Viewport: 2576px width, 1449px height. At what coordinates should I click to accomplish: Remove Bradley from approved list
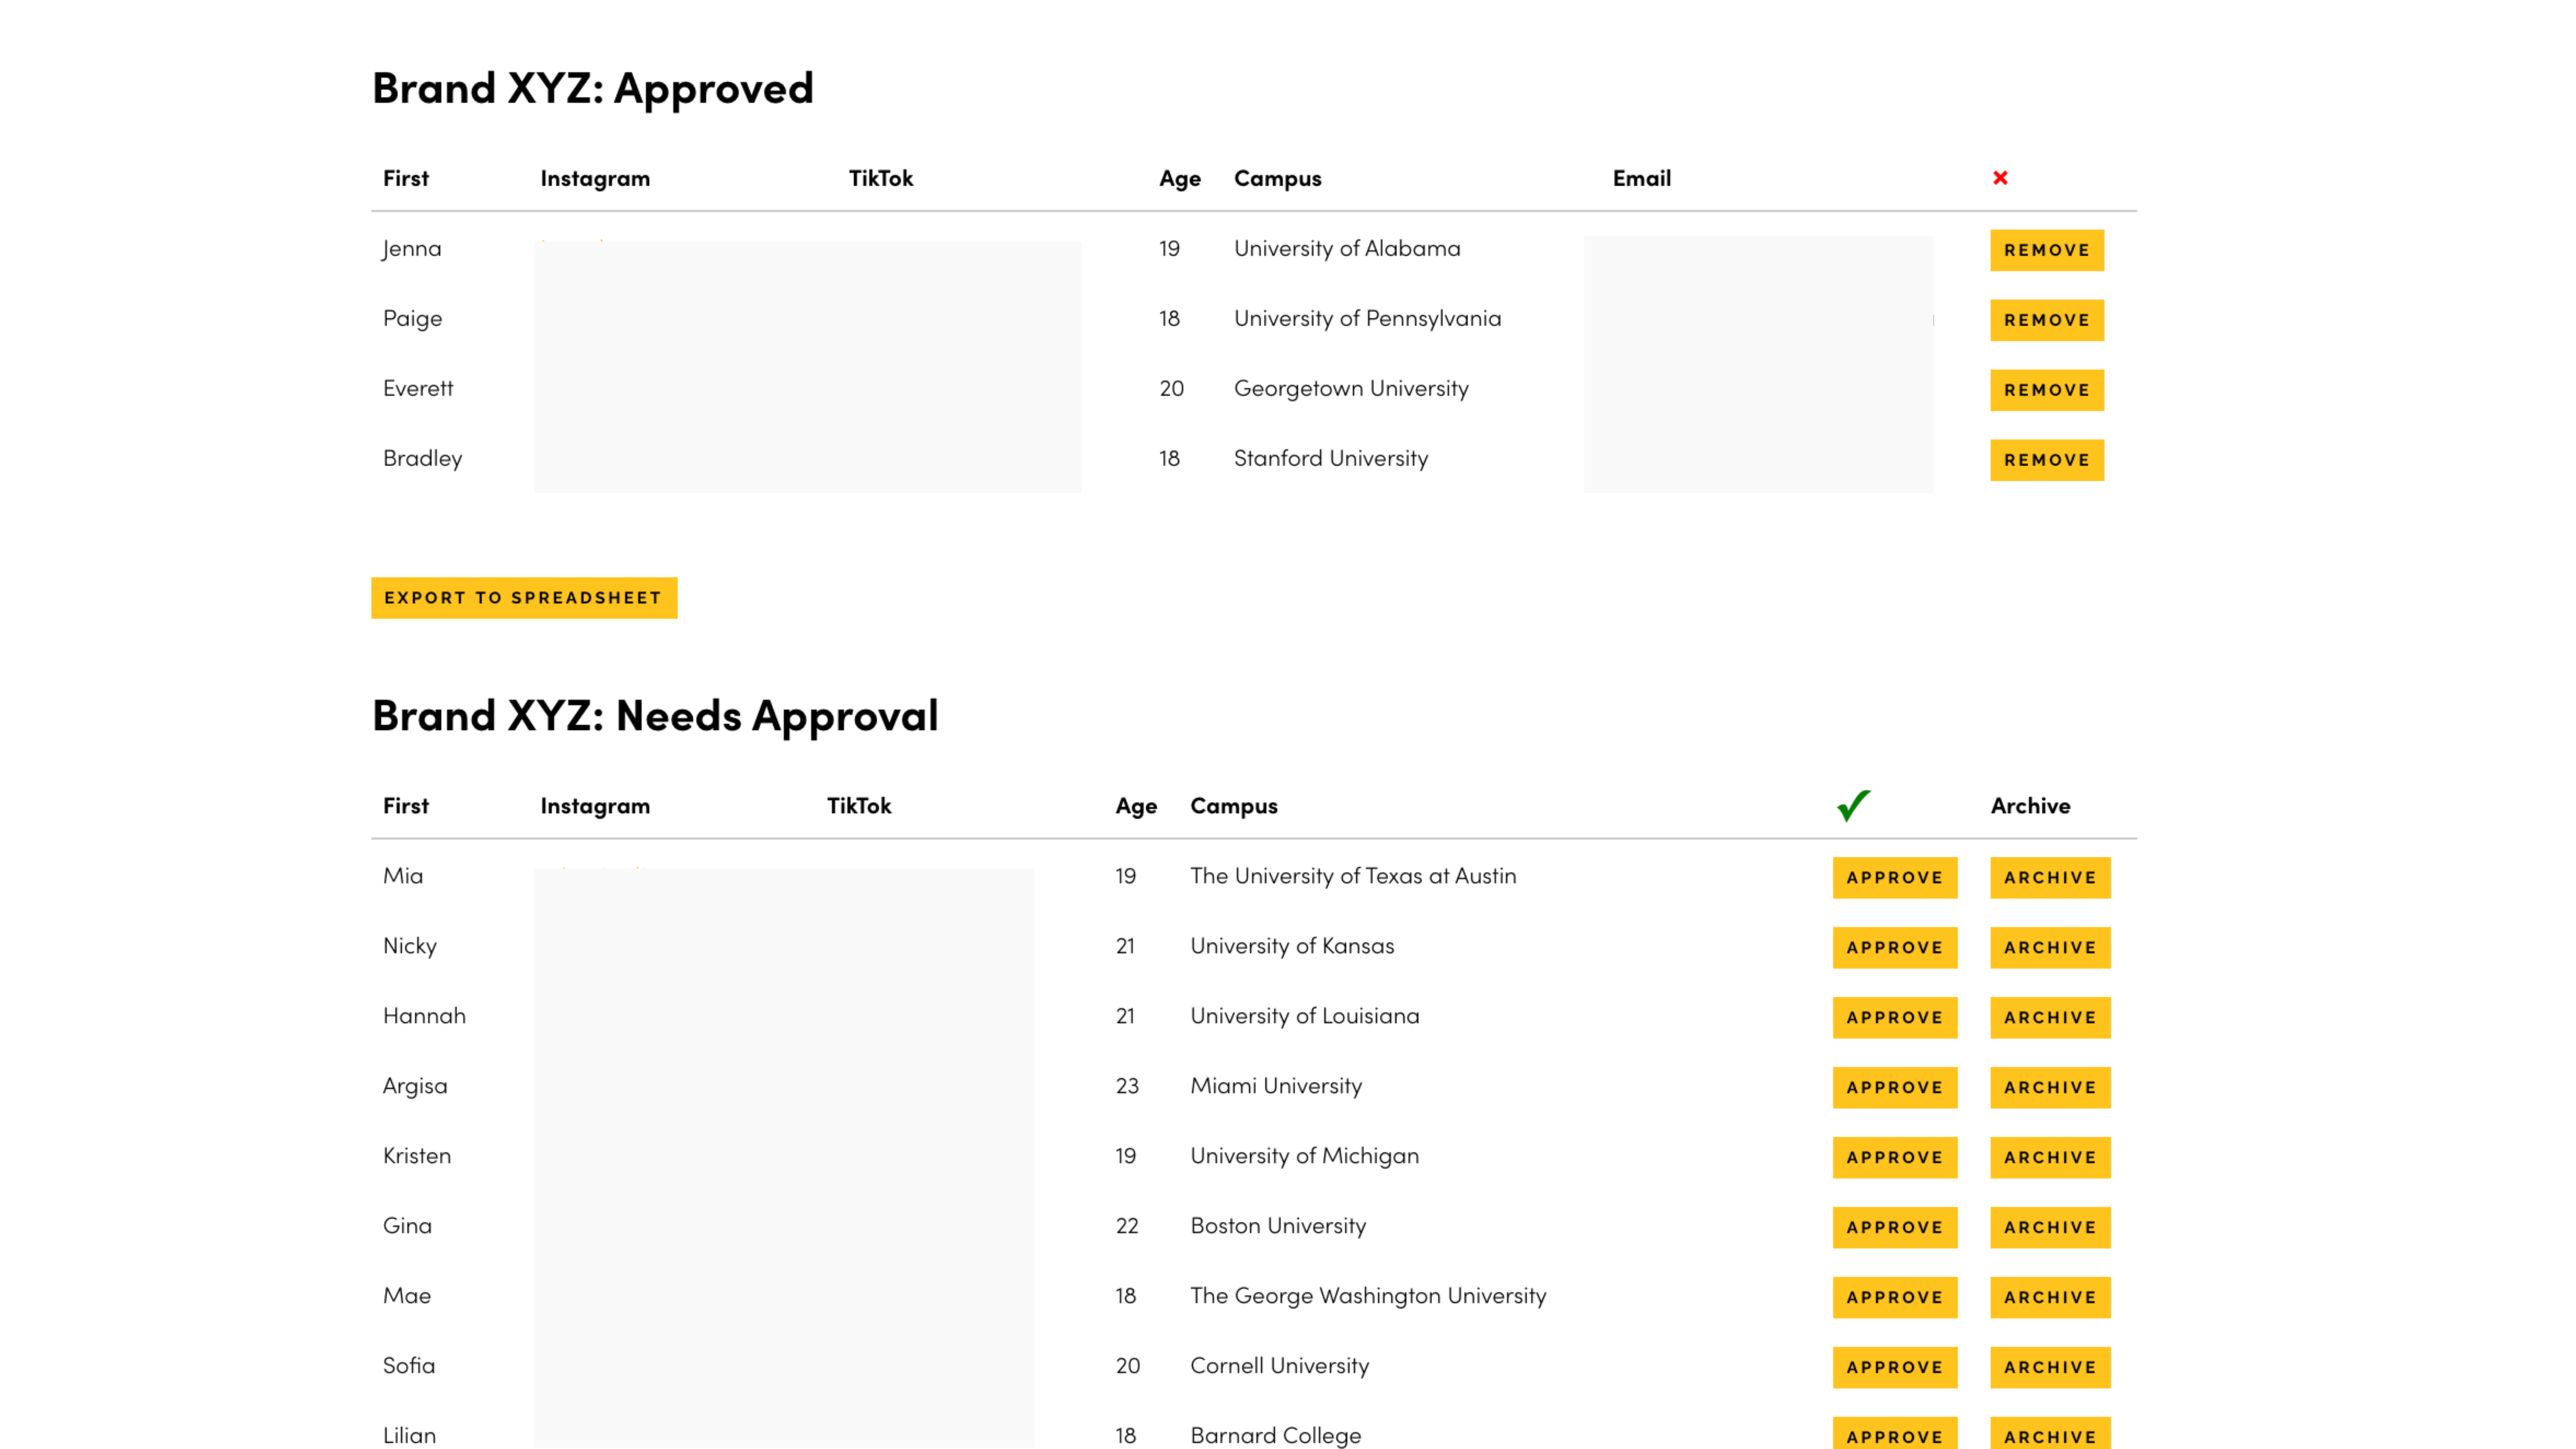tap(2047, 460)
